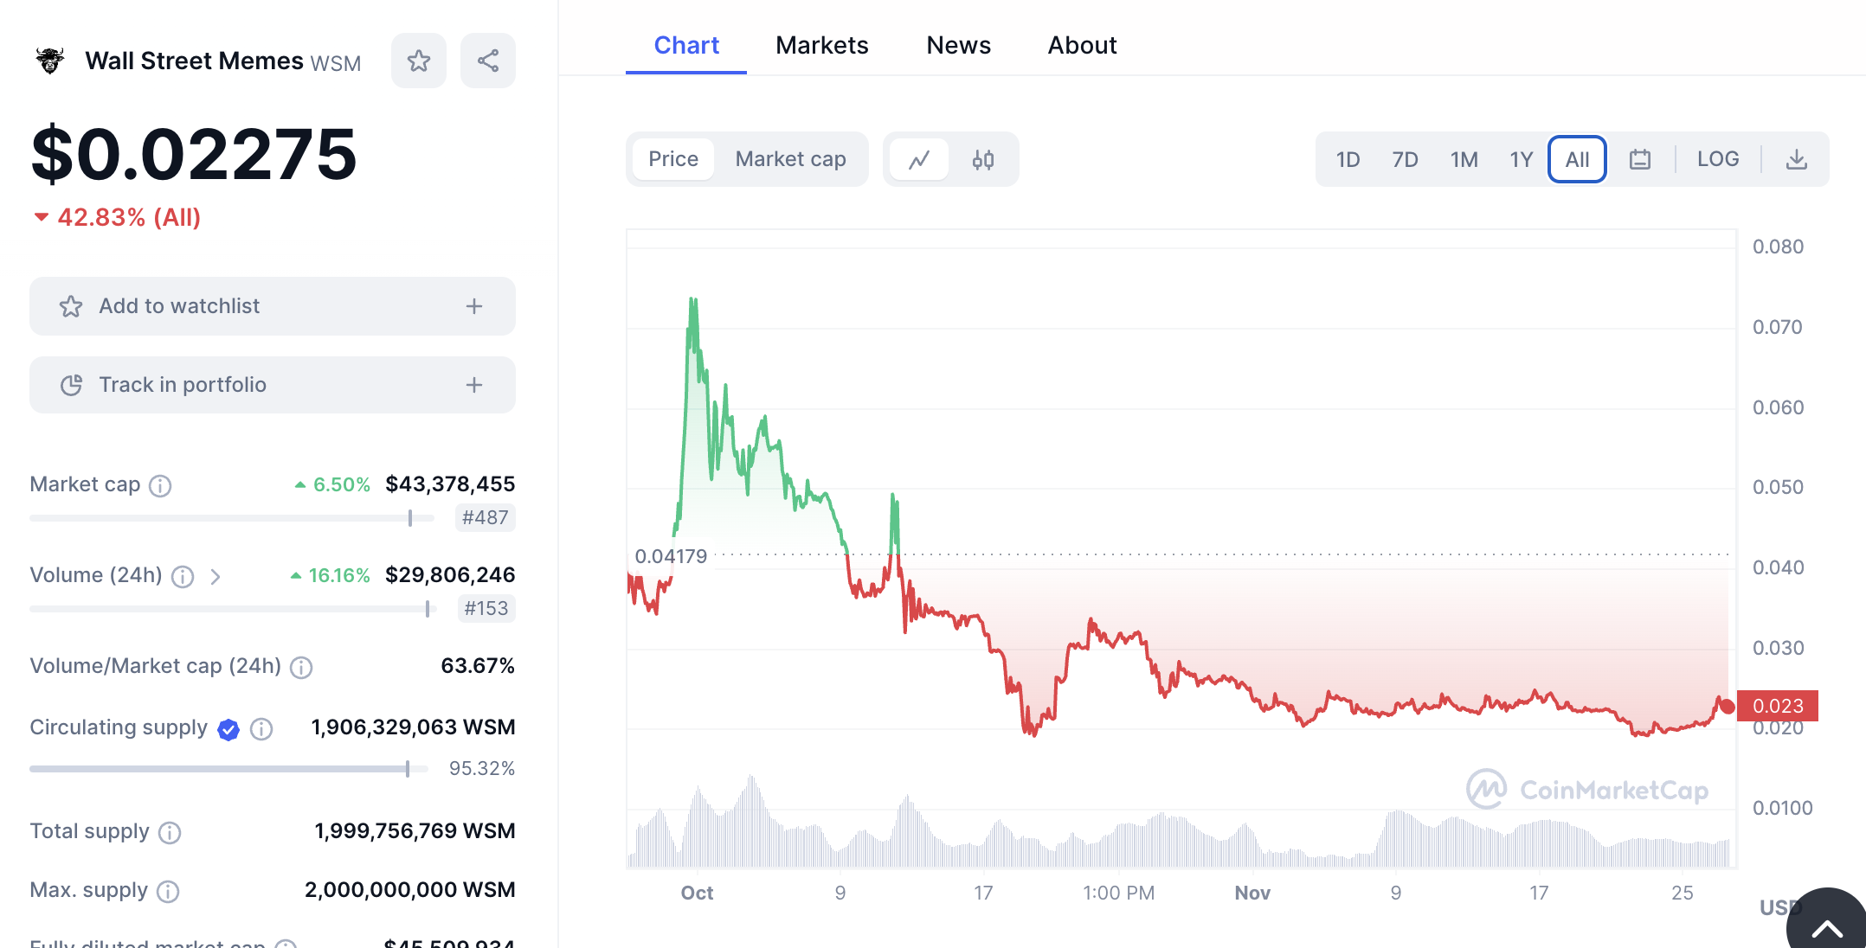
Task: Toggle the LOG scale option
Action: coord(1718,159)
